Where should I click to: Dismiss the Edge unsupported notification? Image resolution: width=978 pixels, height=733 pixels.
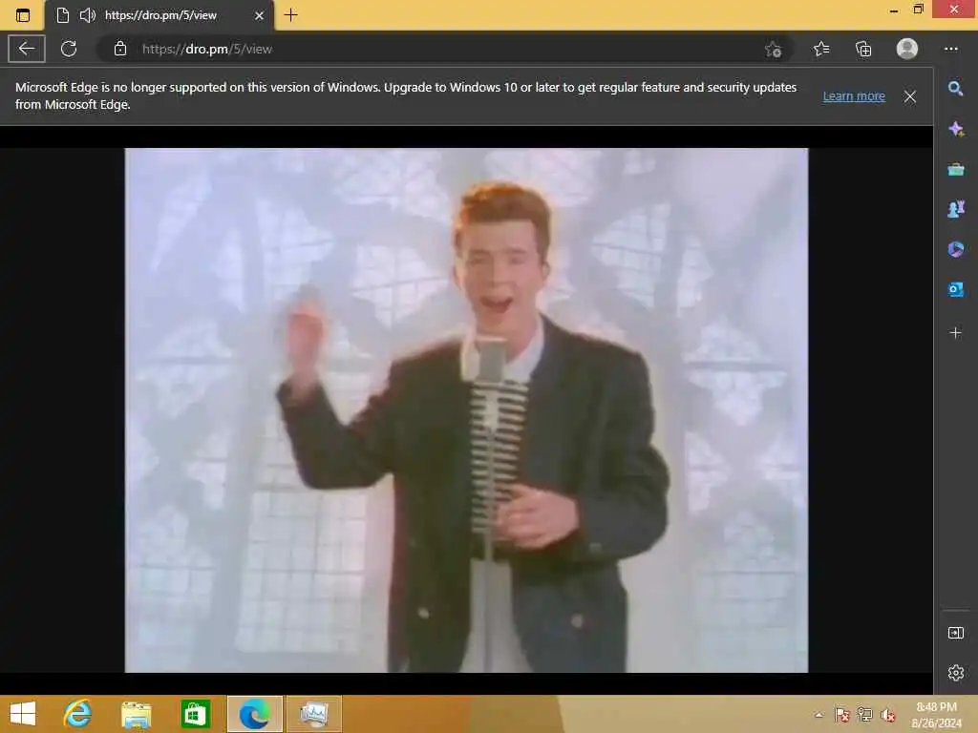pos(910,96)
